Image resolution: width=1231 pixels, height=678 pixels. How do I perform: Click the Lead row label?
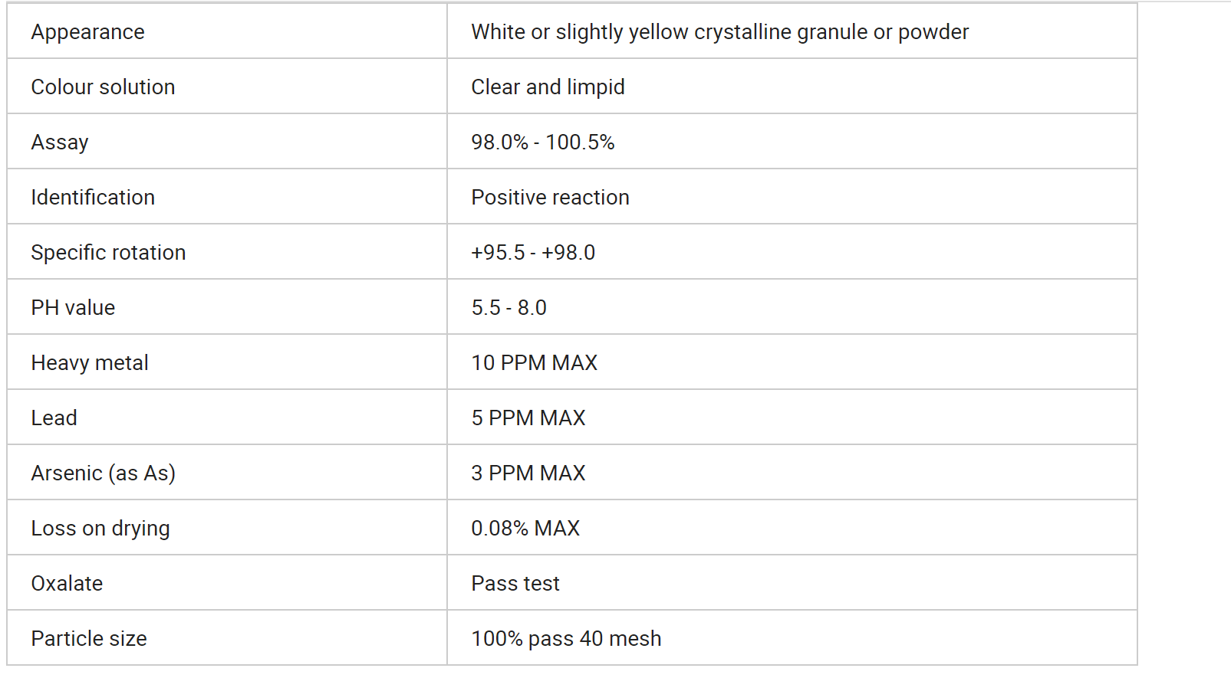coord(54,418)
